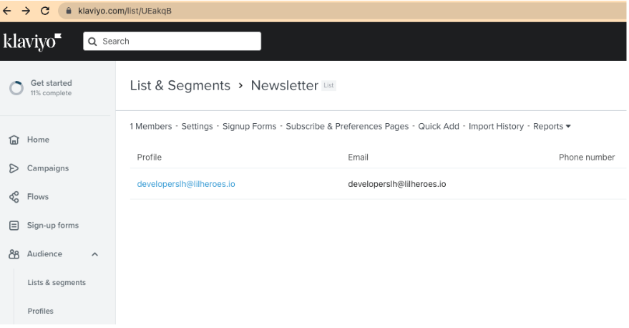
Task: Go to List & Segments breadcrumb
Action: pyautogui.click(x=180, y=86)
